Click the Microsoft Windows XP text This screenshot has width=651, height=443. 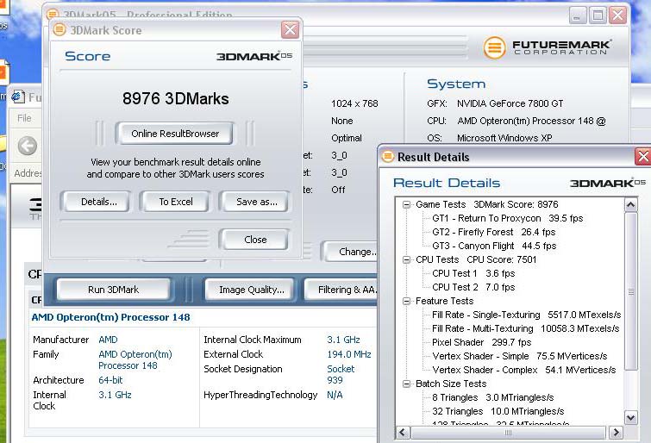click(504, 138)
